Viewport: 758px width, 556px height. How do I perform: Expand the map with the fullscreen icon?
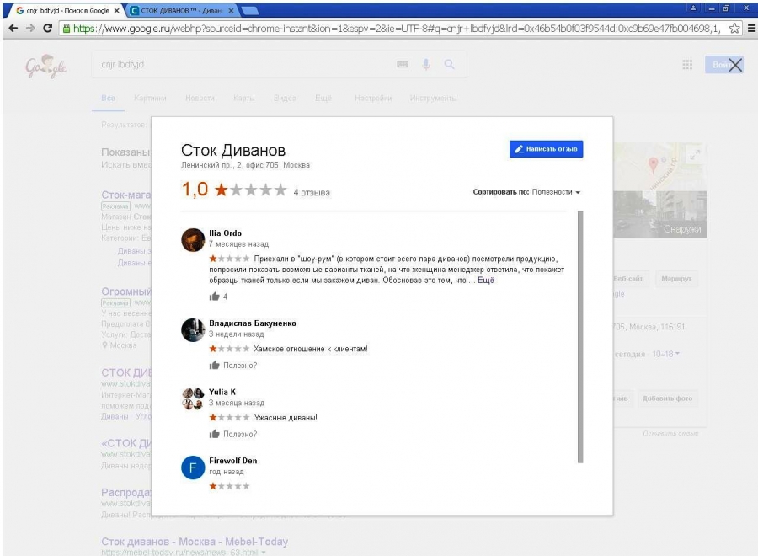point(695,155)
